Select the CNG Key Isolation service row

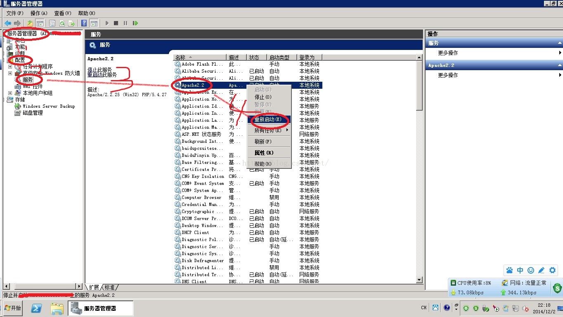(x=248, y=176)
